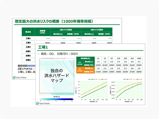The image size is (159, 119).
Task: Click 4℃ damage value 24900
Action: tap(112, 72)
